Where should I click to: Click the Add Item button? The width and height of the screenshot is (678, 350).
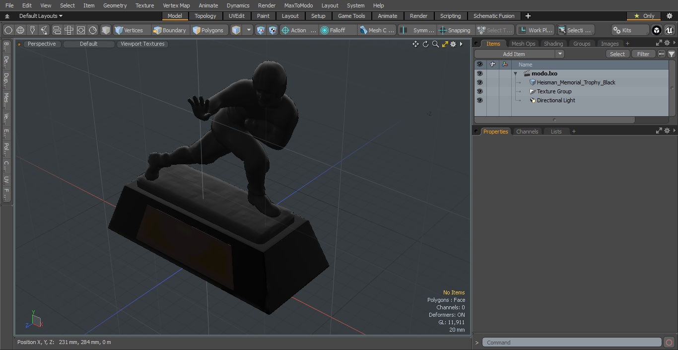tap(514, 54)
